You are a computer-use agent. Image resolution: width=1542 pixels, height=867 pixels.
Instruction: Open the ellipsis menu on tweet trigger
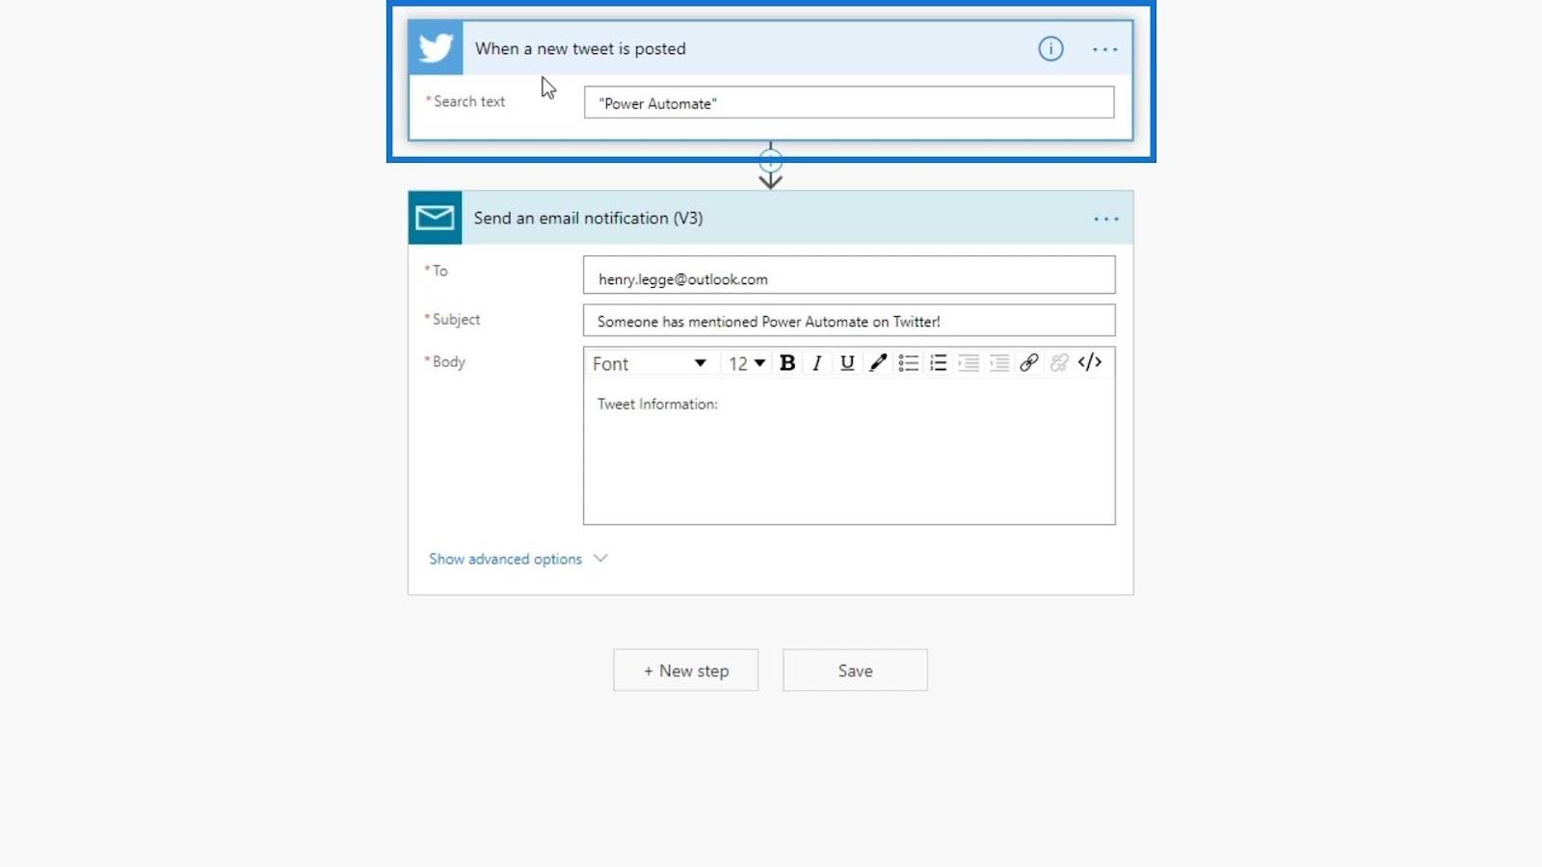(1105, 49)
